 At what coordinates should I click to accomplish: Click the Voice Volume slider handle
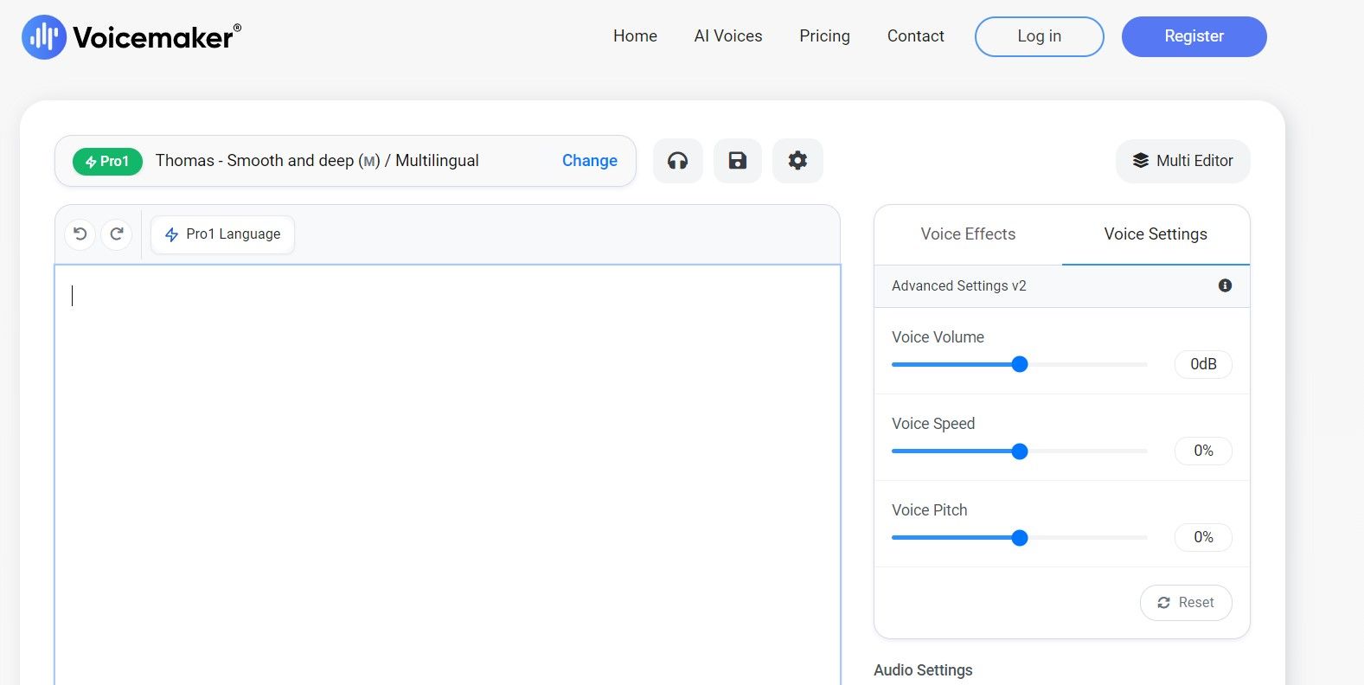coord(1020,364)
